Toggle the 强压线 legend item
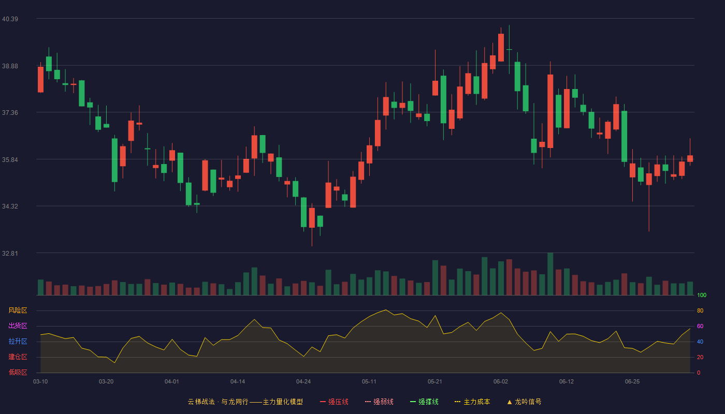 click(334, 402)
